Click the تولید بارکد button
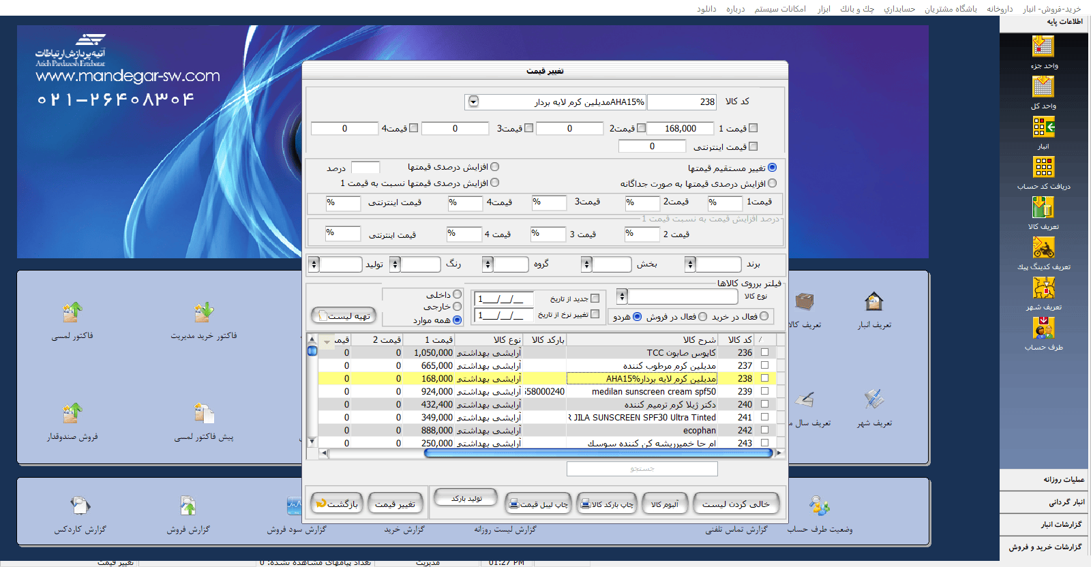The width and height of the screenshot is (1091, 567). point(466,498)
